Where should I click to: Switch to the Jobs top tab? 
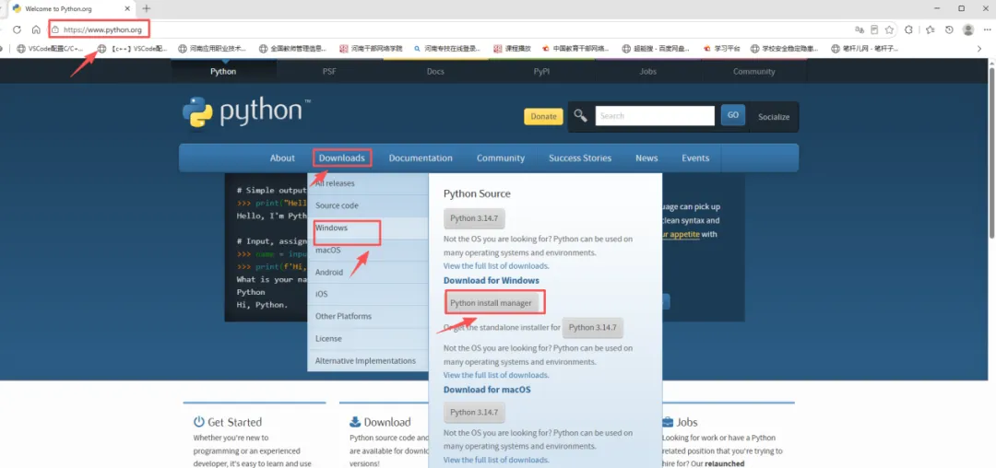coord(648,72)
